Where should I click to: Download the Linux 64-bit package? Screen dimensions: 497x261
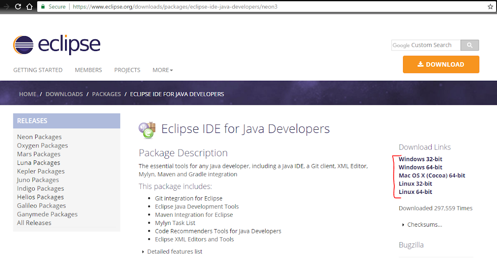point(415,192)
